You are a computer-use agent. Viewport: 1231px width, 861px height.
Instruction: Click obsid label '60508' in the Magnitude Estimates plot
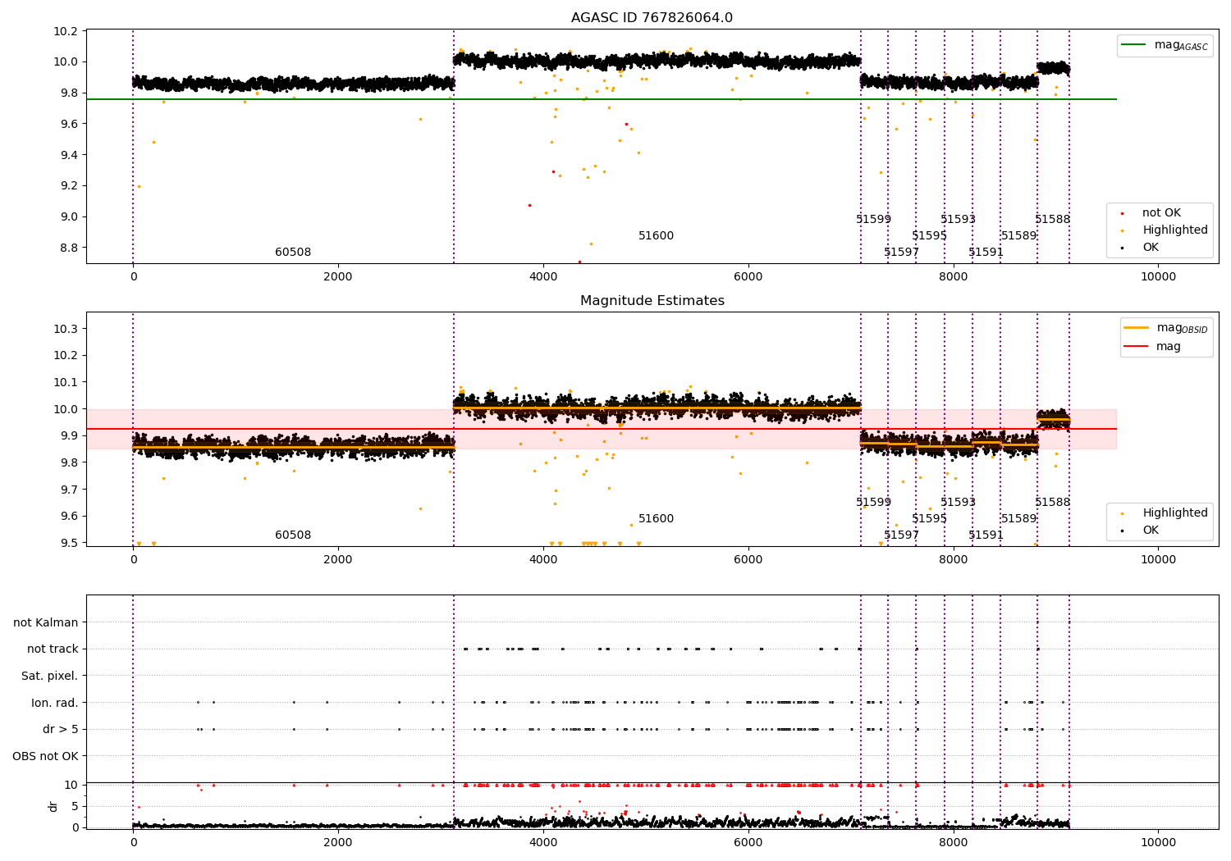[293, 535]
